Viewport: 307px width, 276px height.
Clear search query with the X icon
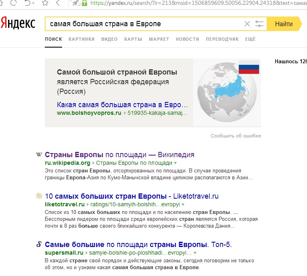tap(247, 24)
